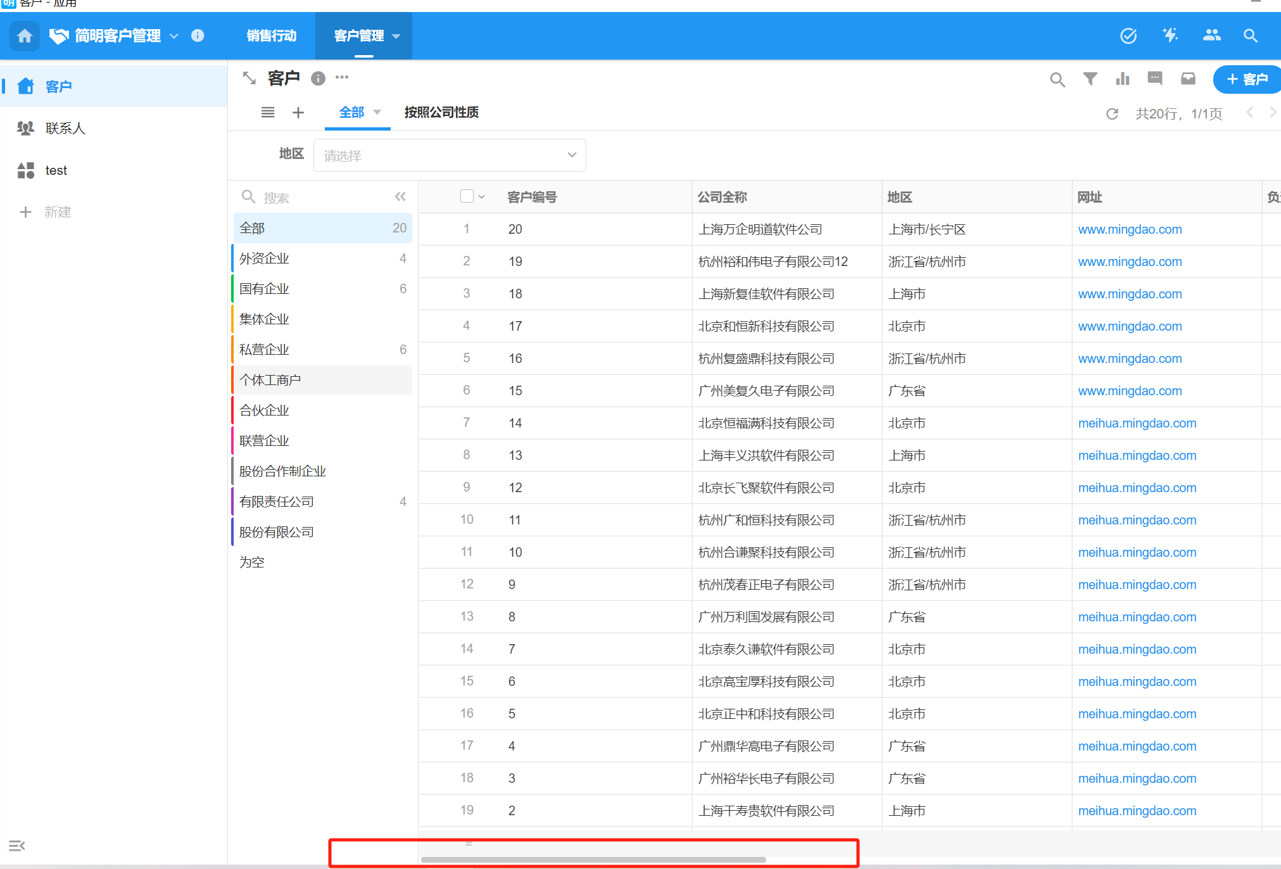Expand the 简明客户管理 app name chevron
Viewport: 1281px width, 869px height.
[174, 36]
